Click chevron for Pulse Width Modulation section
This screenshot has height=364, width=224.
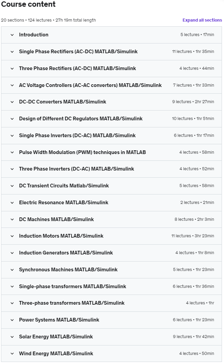[x=12, y=152]
